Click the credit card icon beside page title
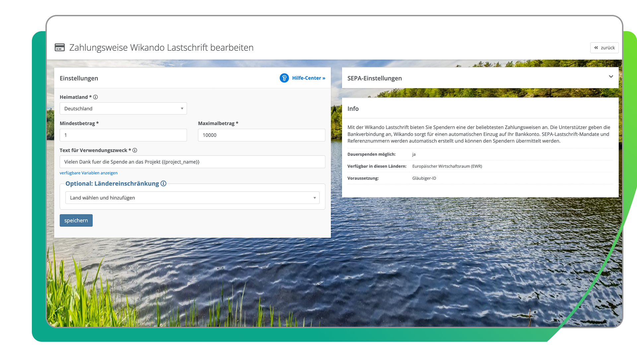The height and width of the screenshot is (358, 637). click(x=60, y=47)
